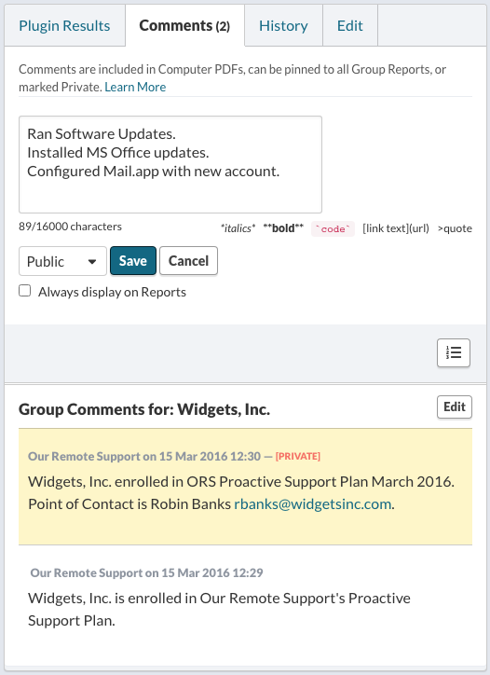This screenshot has height=675, width=490.
Task: Click the >quote formatting hint
Action: [455, 228]
